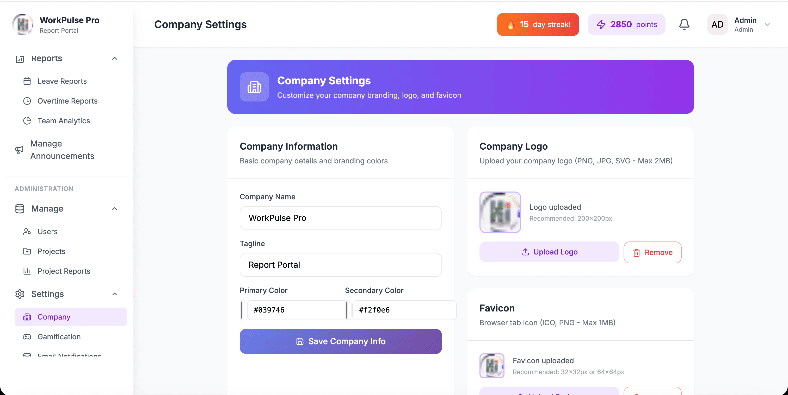Click the lightning bolt points icon
The image size is (788, 395).
tap(601, 24)
